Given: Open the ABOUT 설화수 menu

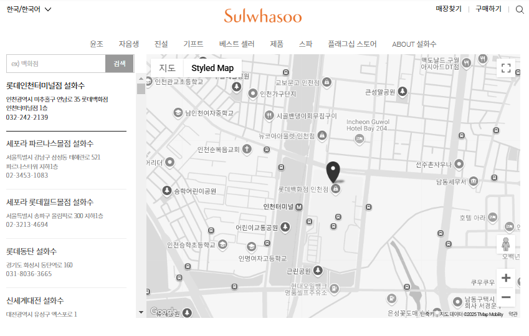Looking at the screenshot, I should (414, 44).
